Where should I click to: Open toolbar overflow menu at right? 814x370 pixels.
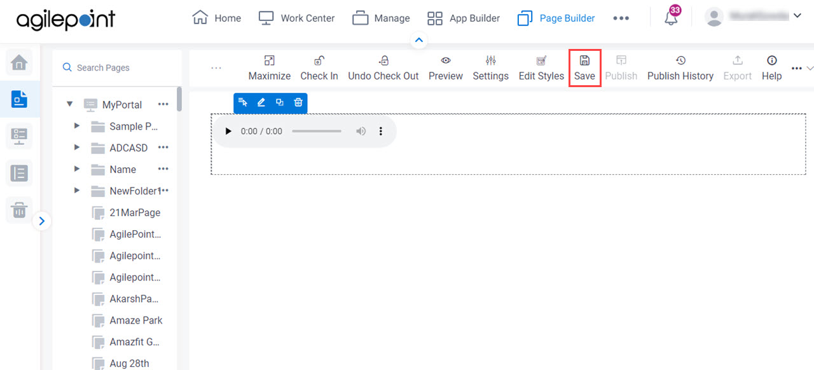coord(797,68)
